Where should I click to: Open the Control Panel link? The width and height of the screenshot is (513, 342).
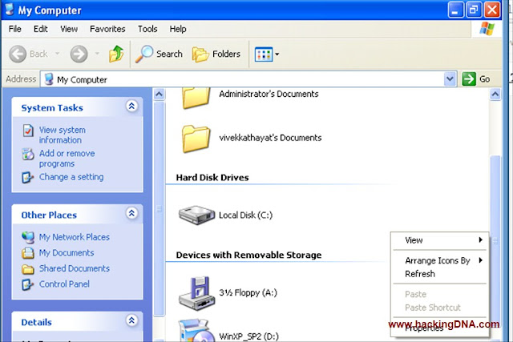coord(64,284)
